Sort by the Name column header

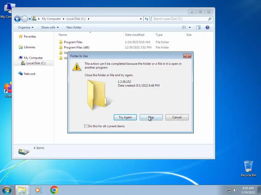[x=63, y=35]
